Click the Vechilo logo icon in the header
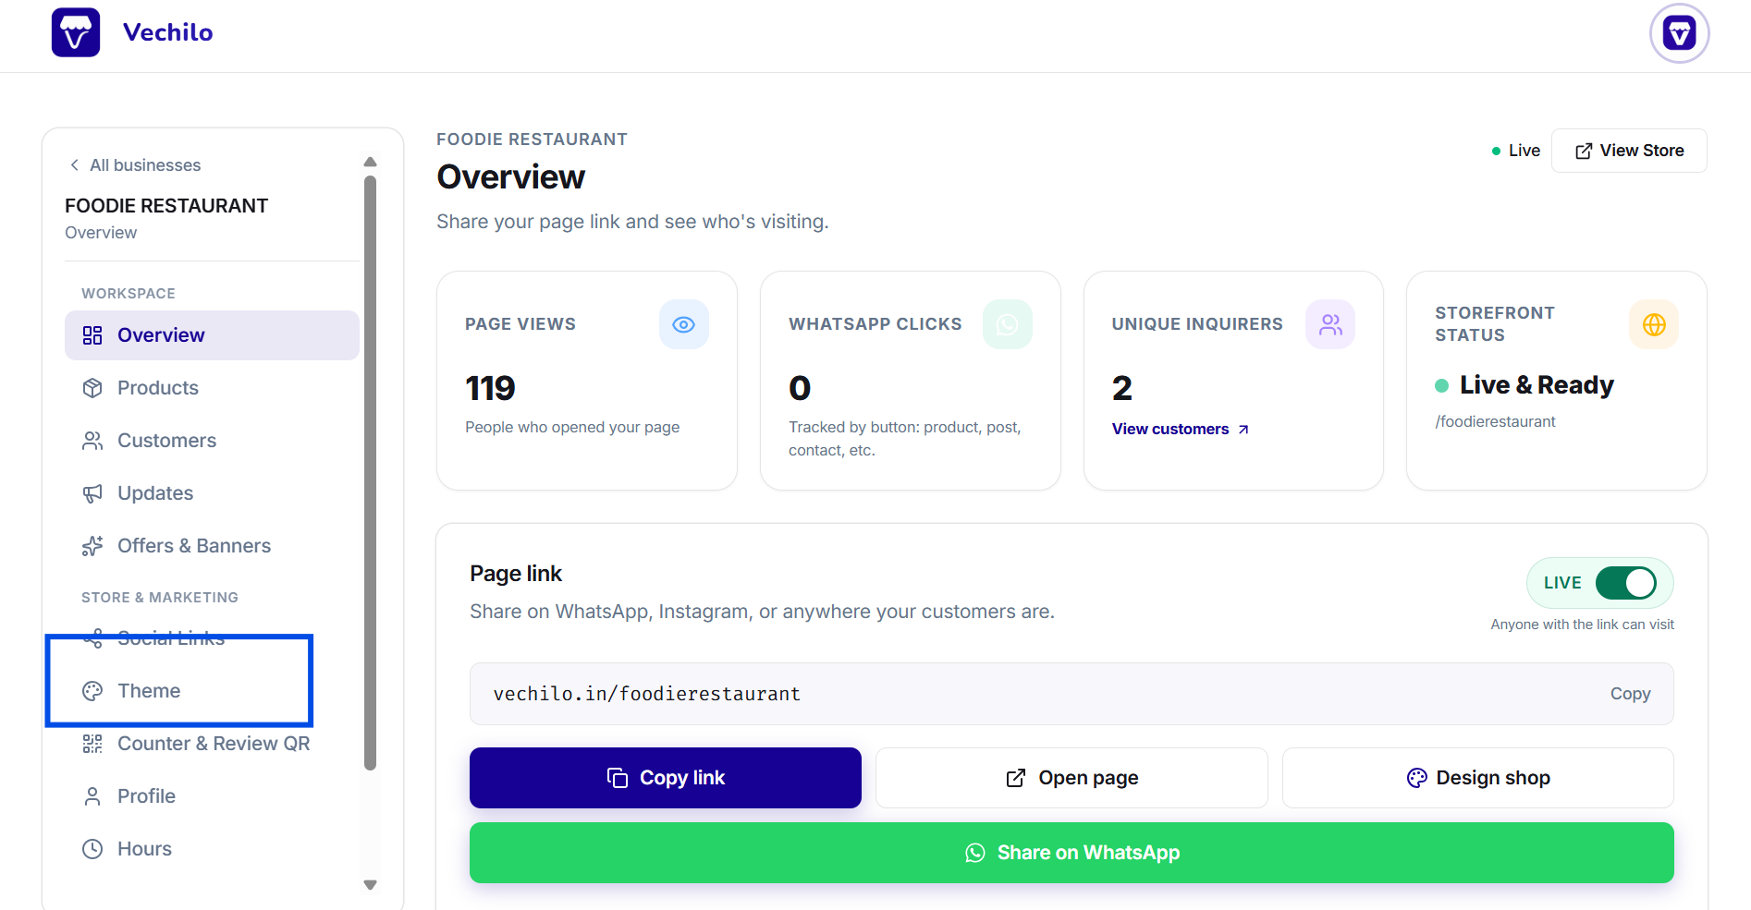1751x910 pixels. 76,32
